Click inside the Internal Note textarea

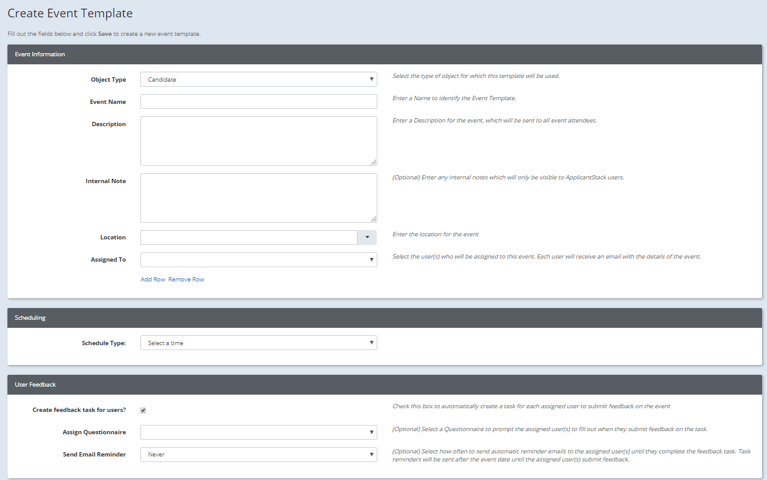point(259,197)
